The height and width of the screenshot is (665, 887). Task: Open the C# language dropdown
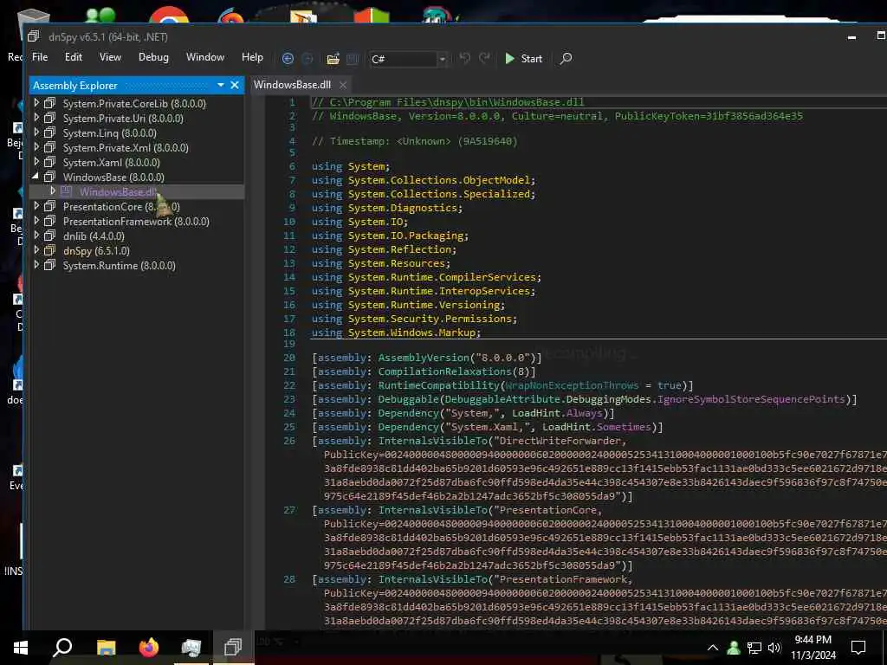408,59
